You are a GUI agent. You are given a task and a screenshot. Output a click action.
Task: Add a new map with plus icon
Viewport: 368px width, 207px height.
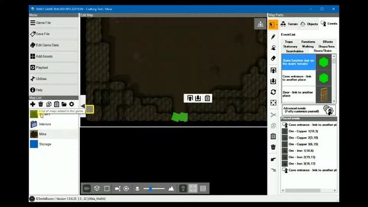[33, 104]
